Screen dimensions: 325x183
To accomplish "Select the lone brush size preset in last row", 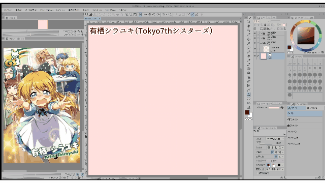I will (290, 95).
